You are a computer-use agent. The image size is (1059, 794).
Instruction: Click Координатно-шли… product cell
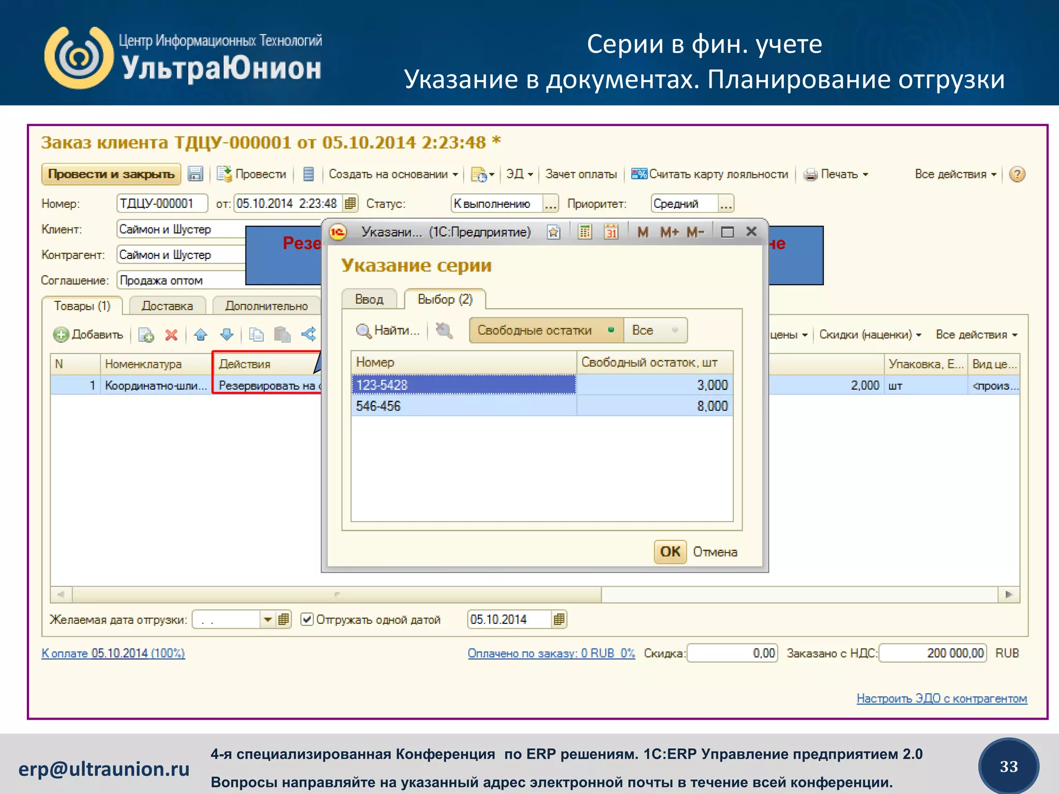pyautogui.click(x=156, y=386)
